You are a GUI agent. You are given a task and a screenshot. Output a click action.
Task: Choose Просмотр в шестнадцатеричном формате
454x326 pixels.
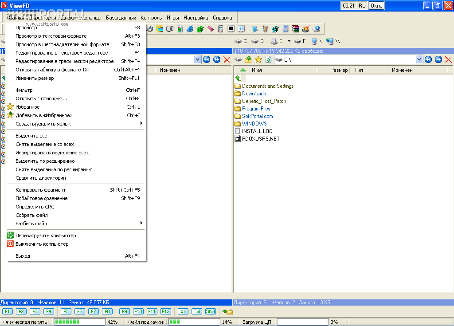[75, 44]
